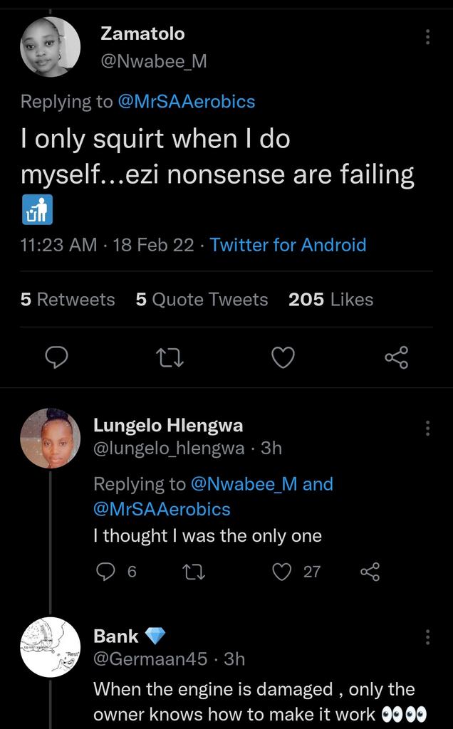The image size is (453, 729).
Task: View the 205 Likes list
Action: 330,300
